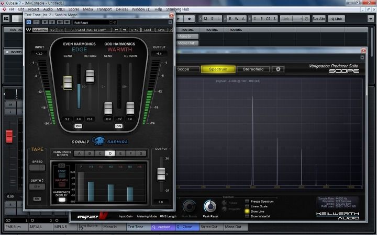Click the MixConsole record button

pyautogui.click(x=190, y=18)
